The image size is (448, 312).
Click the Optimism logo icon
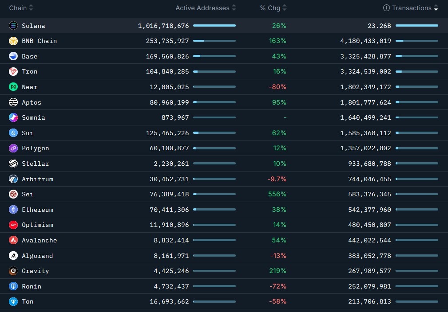[x=13, y=225]
